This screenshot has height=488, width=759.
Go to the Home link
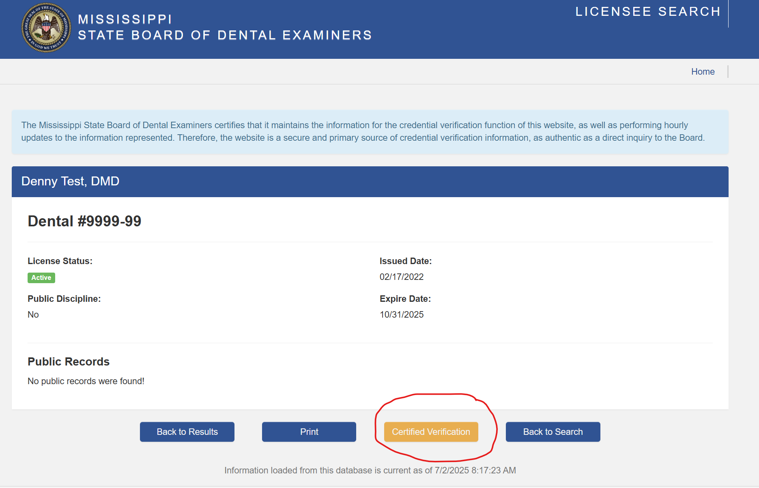(x=703, y=72)
